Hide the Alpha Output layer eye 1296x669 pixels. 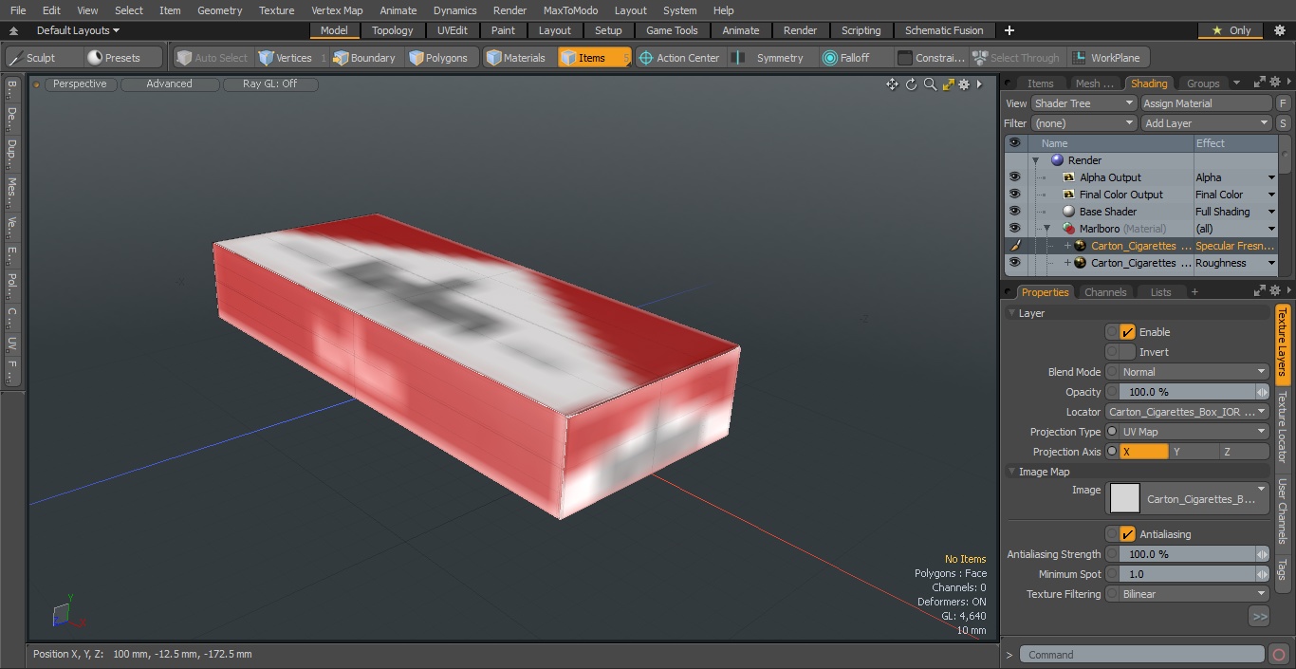1014,177
